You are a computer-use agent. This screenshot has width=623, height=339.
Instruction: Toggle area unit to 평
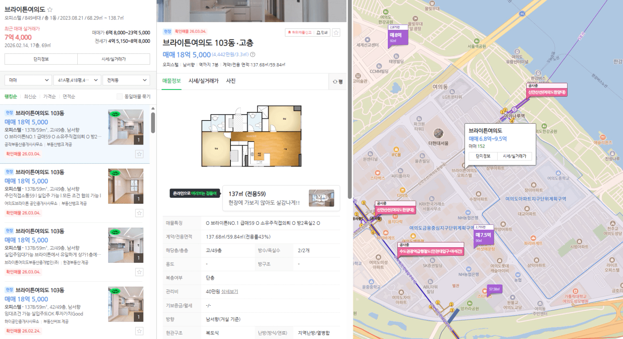pos(338,82)
